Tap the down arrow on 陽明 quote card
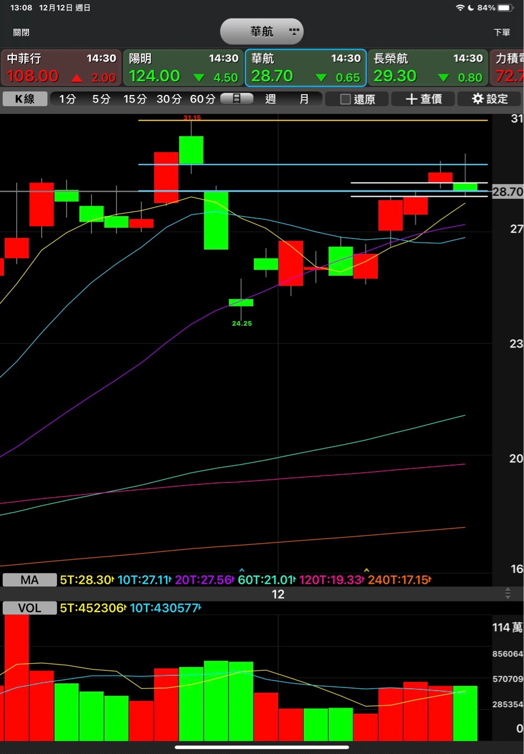This screenshot has width=524, height=754. click(199, 77)
